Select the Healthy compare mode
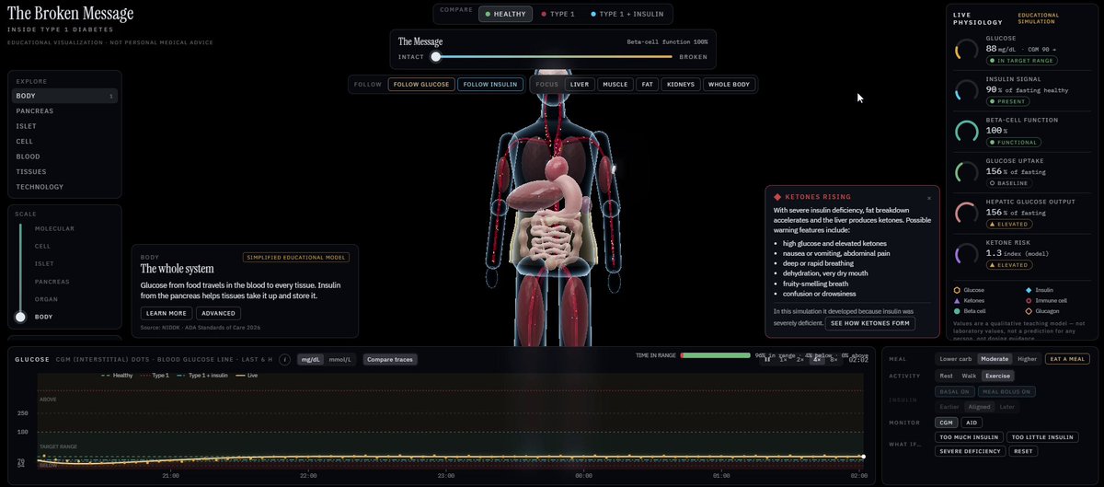Screen dimensions: 1104x487 (x=506, y=14)
